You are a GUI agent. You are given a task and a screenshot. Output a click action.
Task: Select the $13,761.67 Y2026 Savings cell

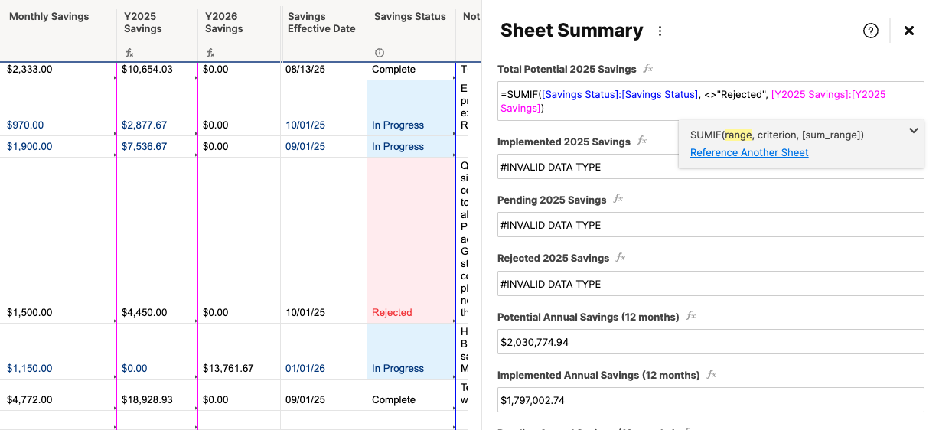239,351
